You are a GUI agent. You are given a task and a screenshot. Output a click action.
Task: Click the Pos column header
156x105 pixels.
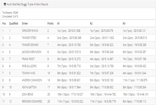coord(4,23)
